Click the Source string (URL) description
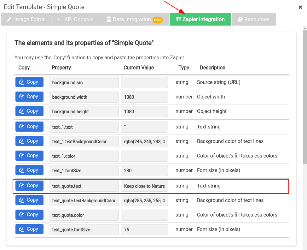Image resolution: width=307 pixels, height=250 pixels. [x=218, y=82]
